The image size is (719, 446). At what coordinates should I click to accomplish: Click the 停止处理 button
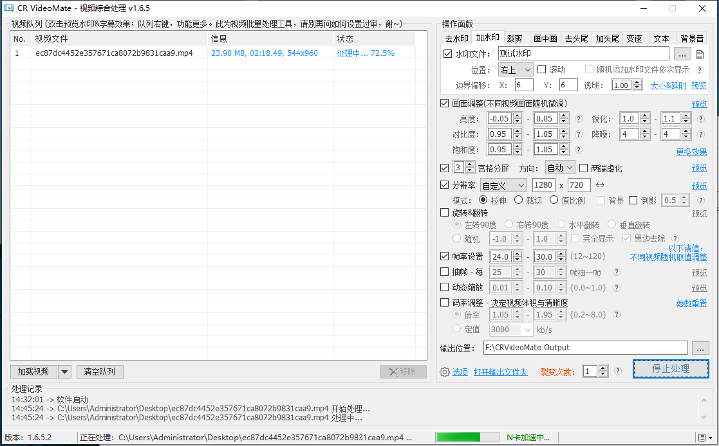(671, 369)
